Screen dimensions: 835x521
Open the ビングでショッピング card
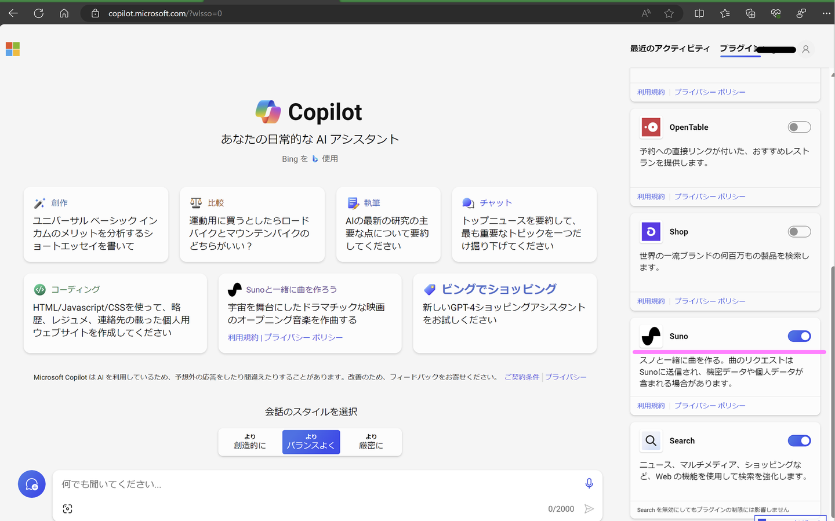pos(504,313)
